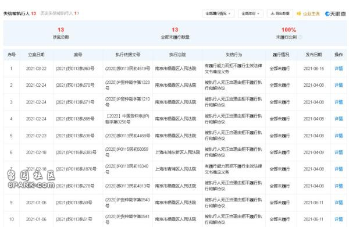
Task: Click the 天眼查 logo
Action: [336, 14]
